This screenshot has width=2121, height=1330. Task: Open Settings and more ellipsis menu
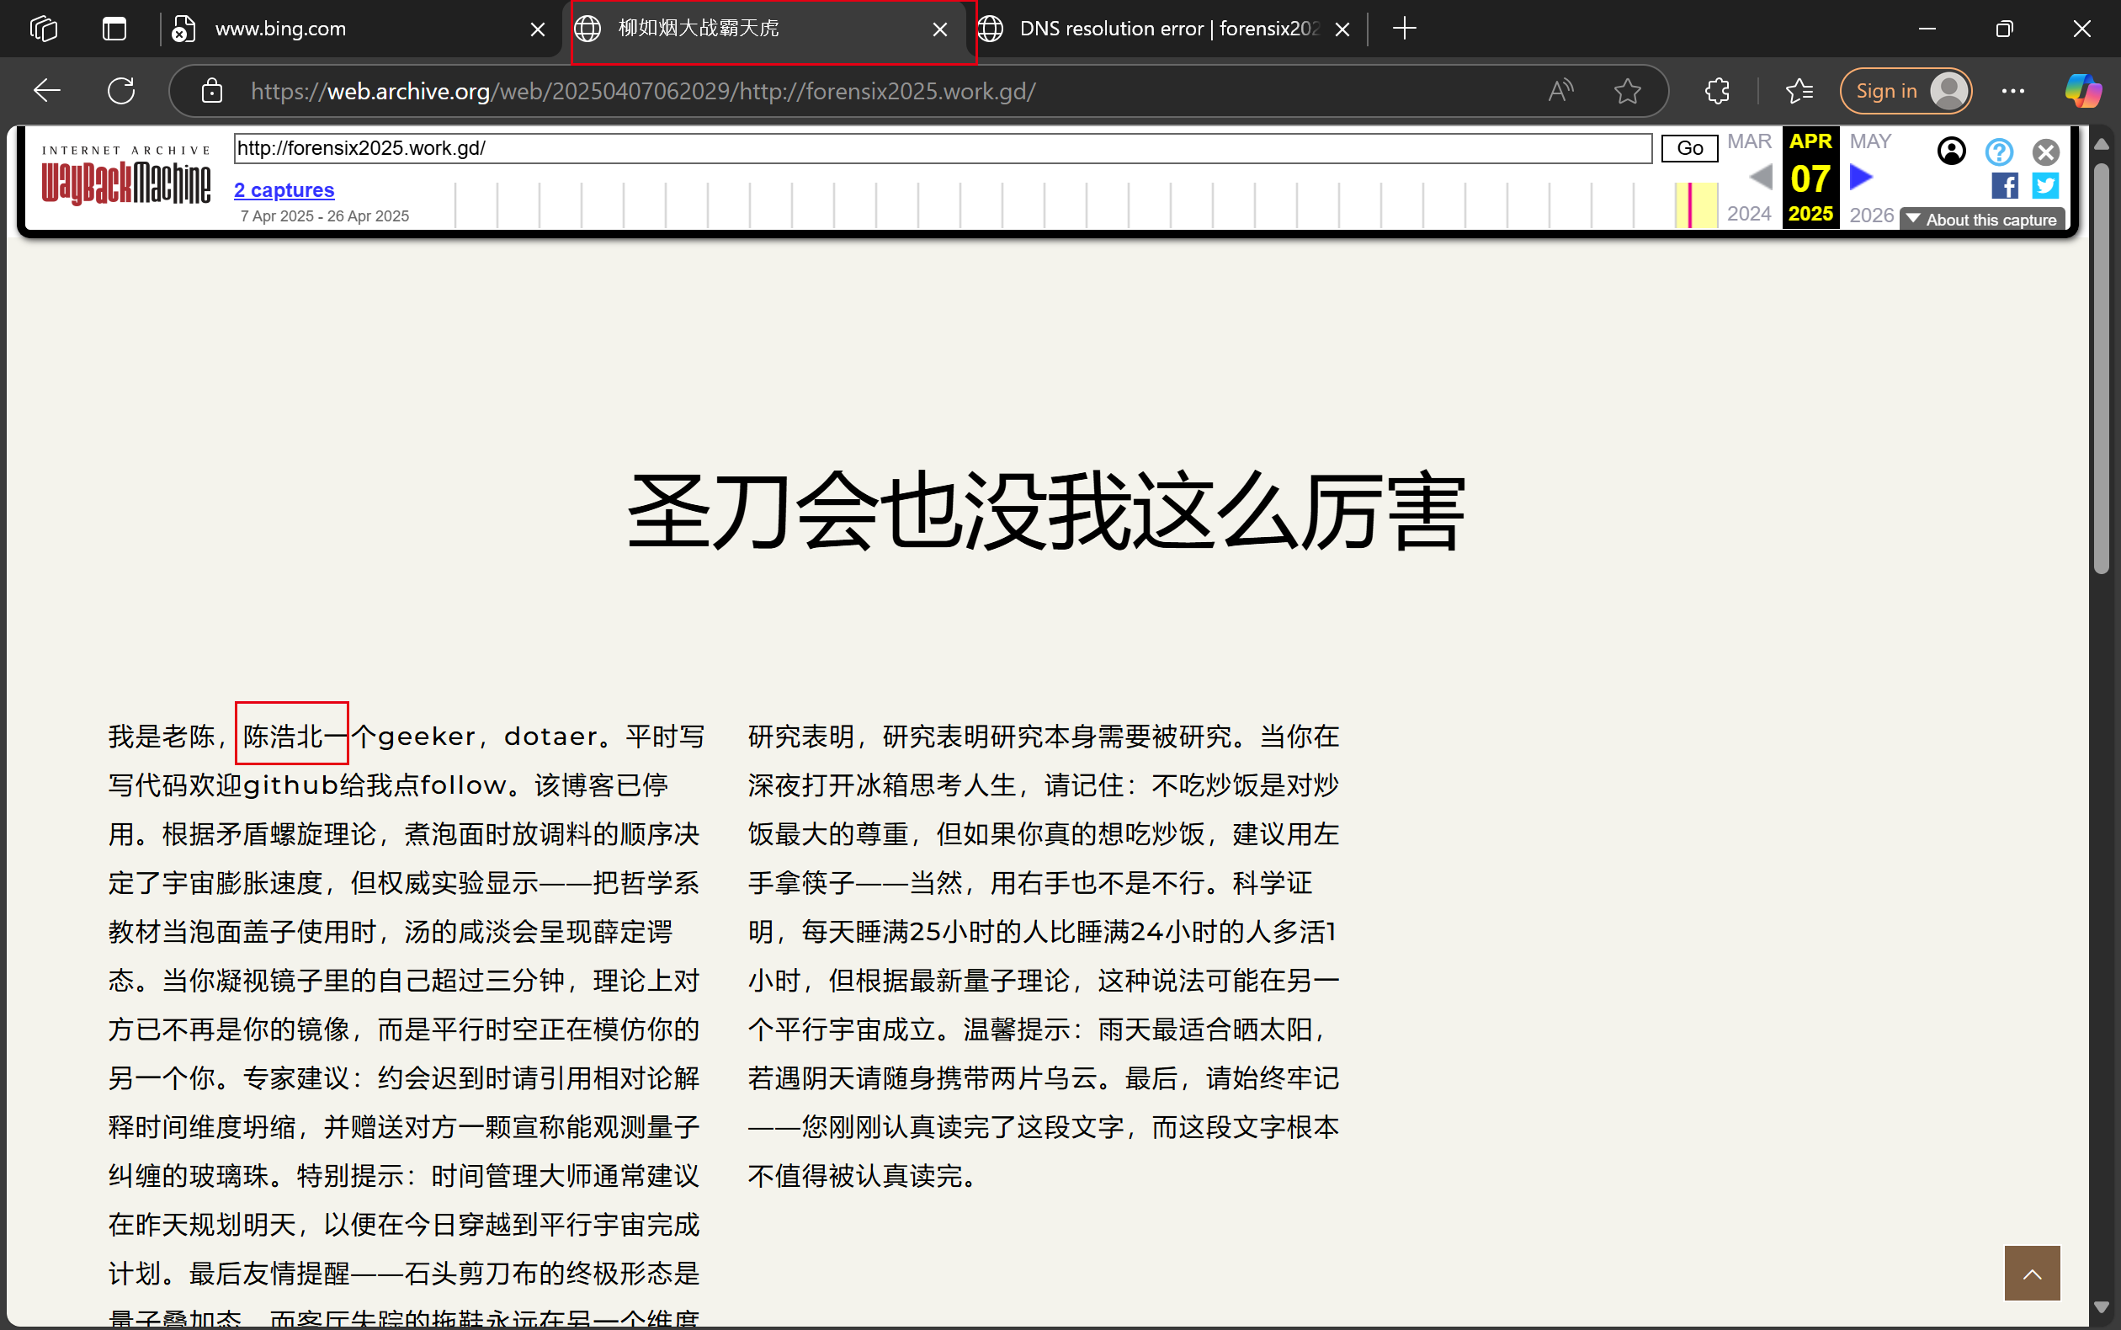pos(2012,91)
